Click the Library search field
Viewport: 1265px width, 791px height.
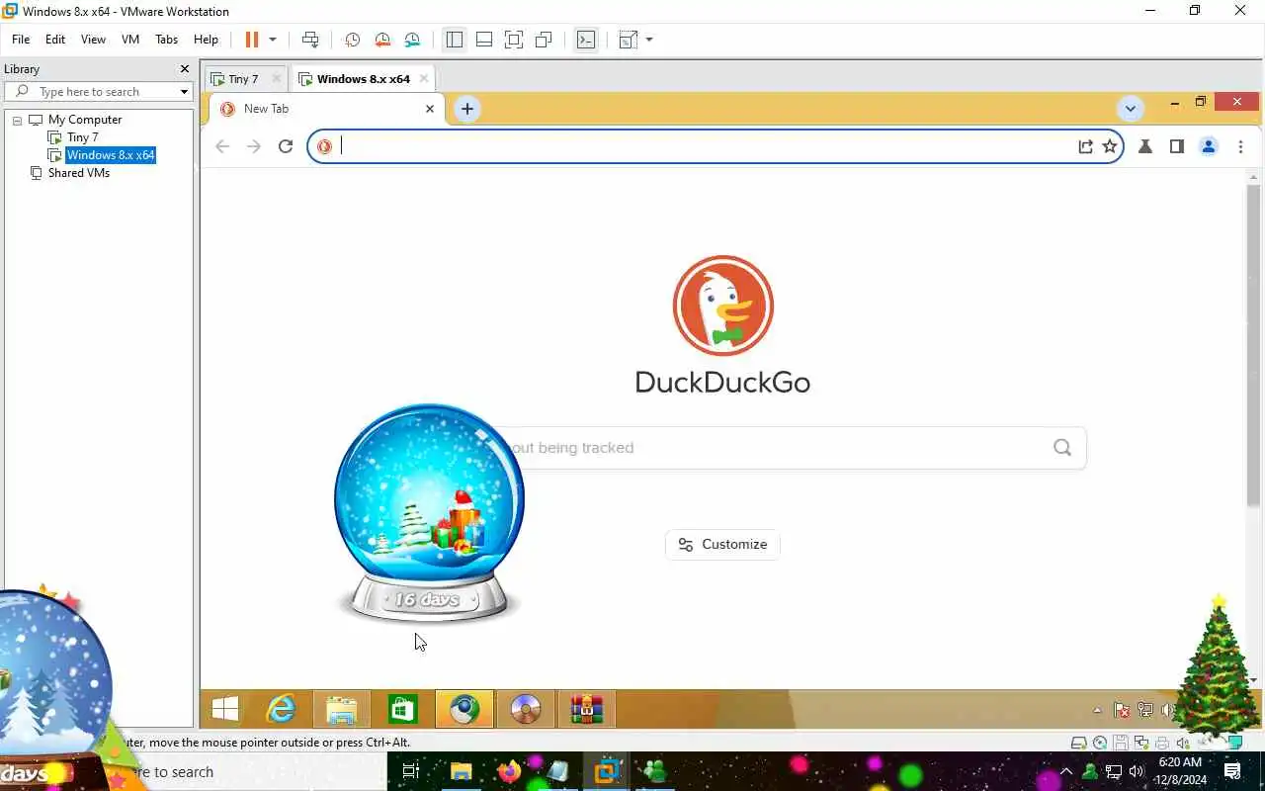97,91
